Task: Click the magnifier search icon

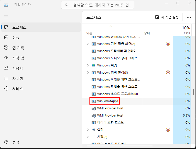Action: (x=67, y=5)
